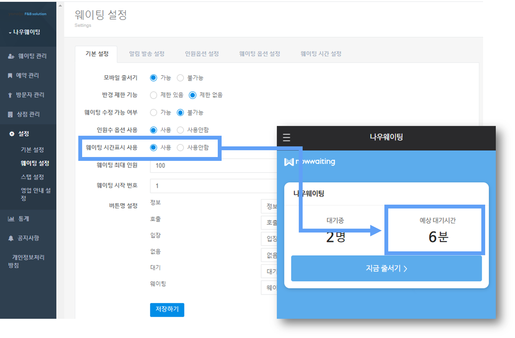The width and height of the screenshot is (515, 338).
Task: Select 불가능 for 모바일 줄서기
Action: point(180,78)
